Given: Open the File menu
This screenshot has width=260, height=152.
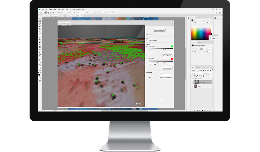Looking at the screenshot, I should click(43, 9).
